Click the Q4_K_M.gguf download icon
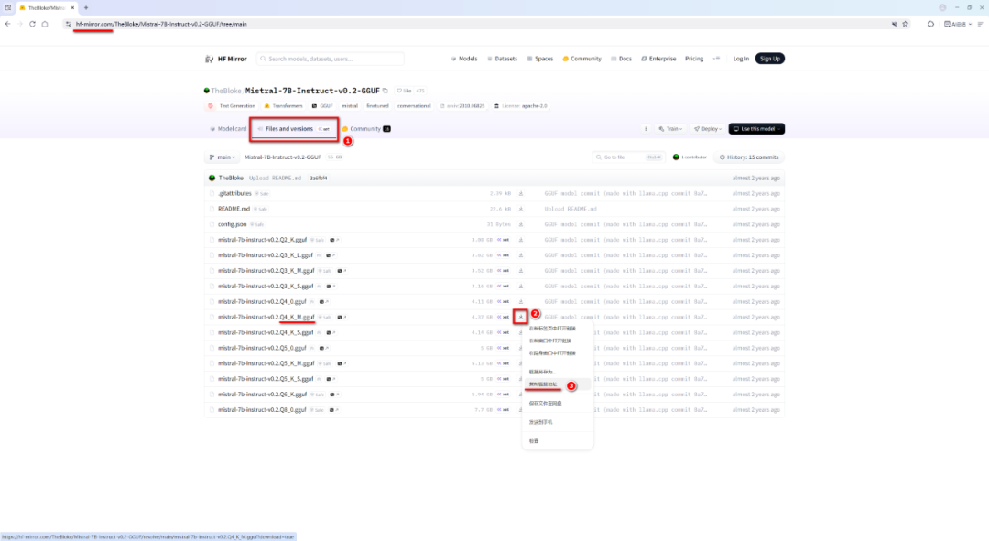Image resolution: width=989 pixels, height=541 pixels. (521, 317)
